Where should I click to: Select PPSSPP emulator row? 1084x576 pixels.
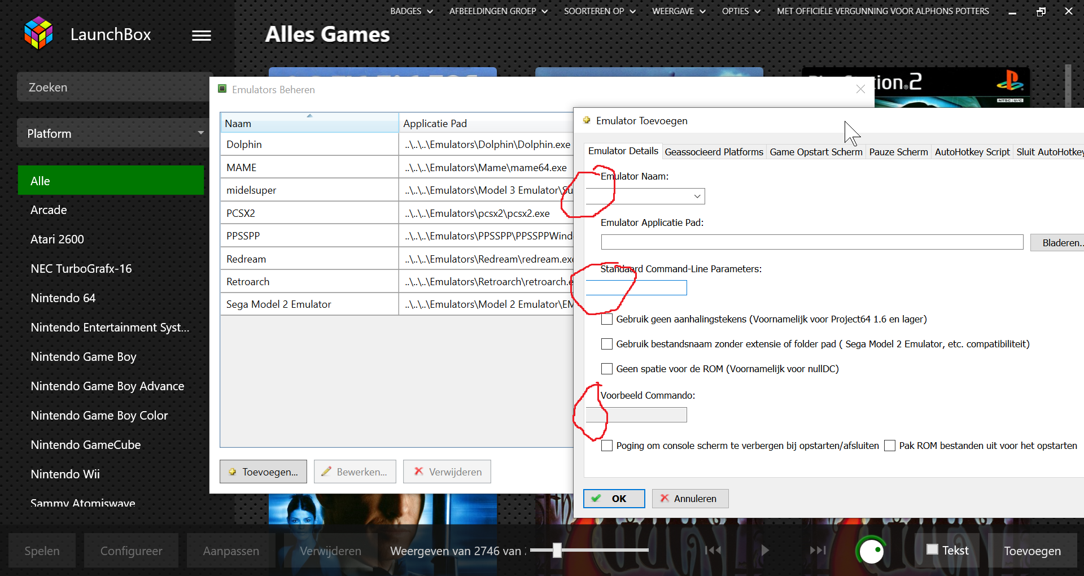tap(397, 236)
